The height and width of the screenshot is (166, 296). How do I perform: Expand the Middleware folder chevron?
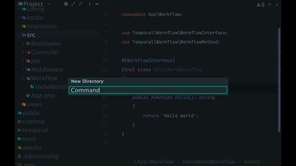point(23,70)
